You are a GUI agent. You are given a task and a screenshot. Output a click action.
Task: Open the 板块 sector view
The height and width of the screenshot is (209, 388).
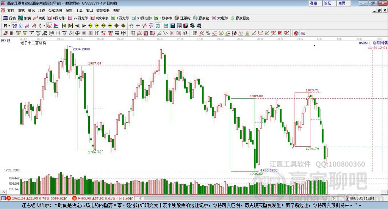coord(24,18)
